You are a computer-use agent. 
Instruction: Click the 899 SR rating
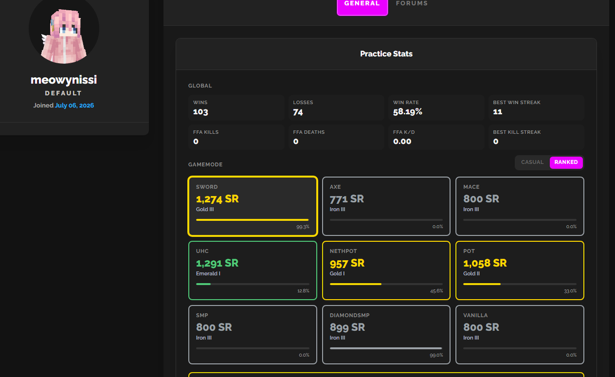coord(347,327)
